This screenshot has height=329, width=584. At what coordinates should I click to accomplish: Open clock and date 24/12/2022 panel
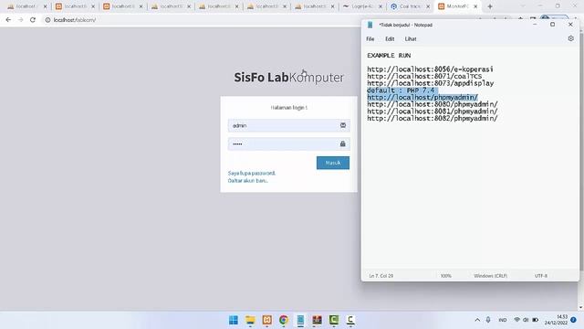click(556, 320)
